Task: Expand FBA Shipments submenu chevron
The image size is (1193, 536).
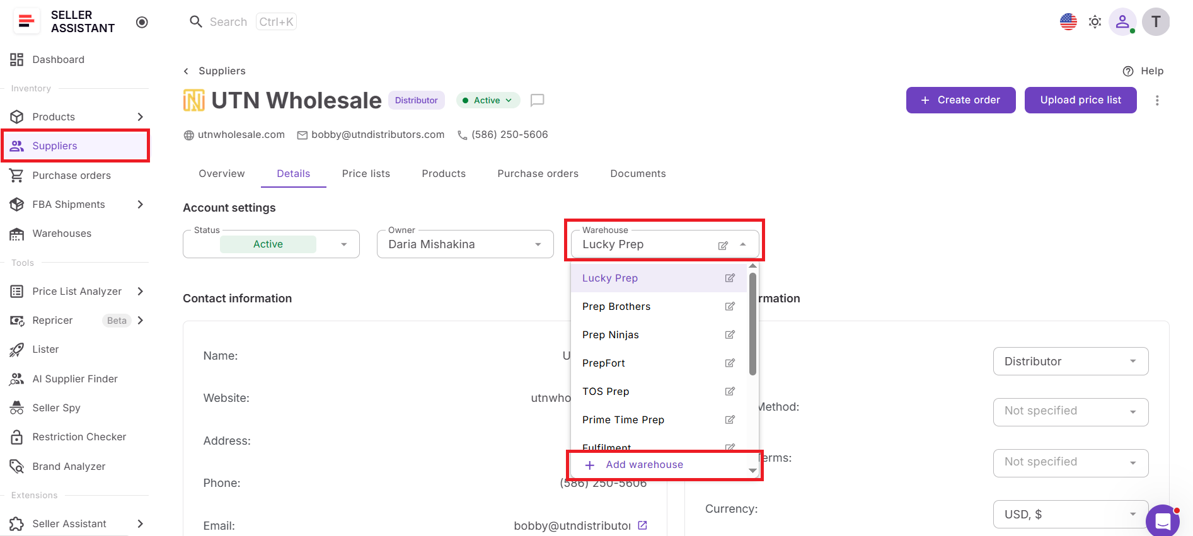Action: coord(140,204)
